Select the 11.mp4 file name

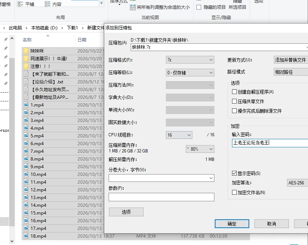pyautogui.click(x=38, y=182)
